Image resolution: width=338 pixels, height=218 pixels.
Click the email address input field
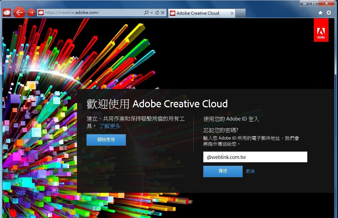[255, 157]
